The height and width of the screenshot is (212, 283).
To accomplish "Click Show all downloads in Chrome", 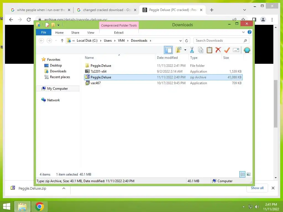I will (257, 188).
